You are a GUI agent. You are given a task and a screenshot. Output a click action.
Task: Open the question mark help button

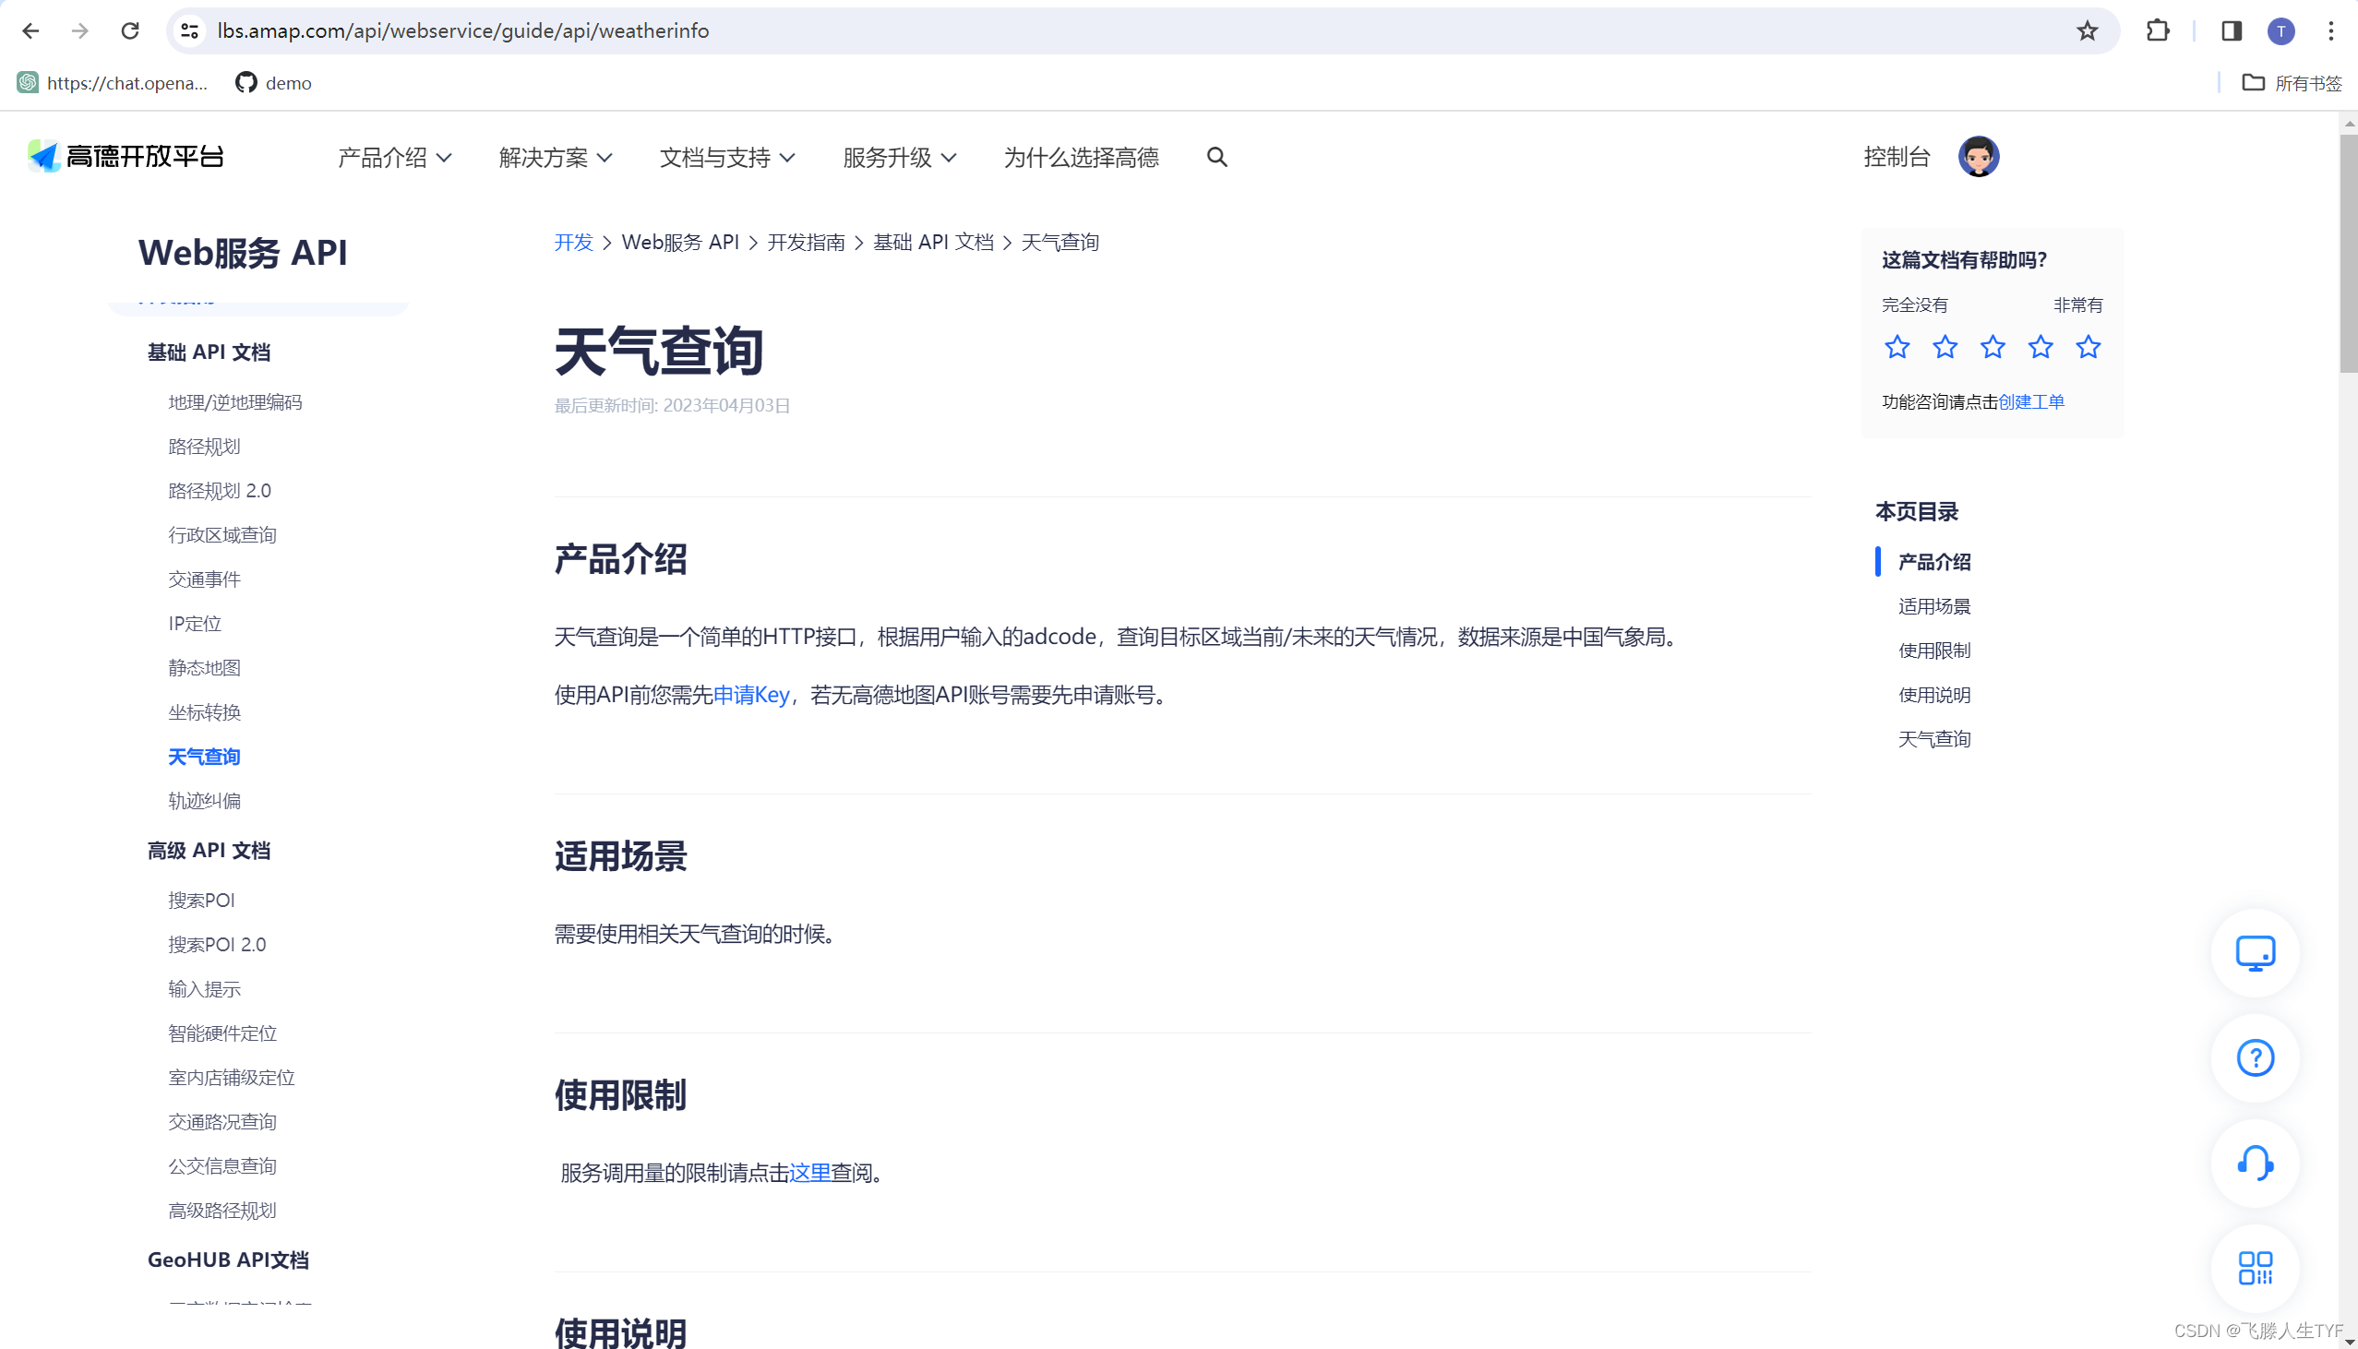(x=2255, y=1057)
